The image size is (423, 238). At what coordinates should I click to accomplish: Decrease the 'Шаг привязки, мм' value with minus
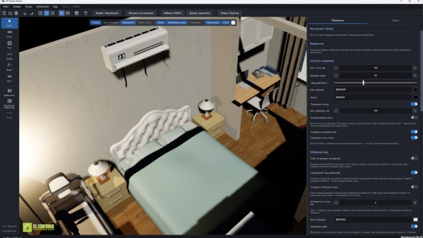pos(336,110)
